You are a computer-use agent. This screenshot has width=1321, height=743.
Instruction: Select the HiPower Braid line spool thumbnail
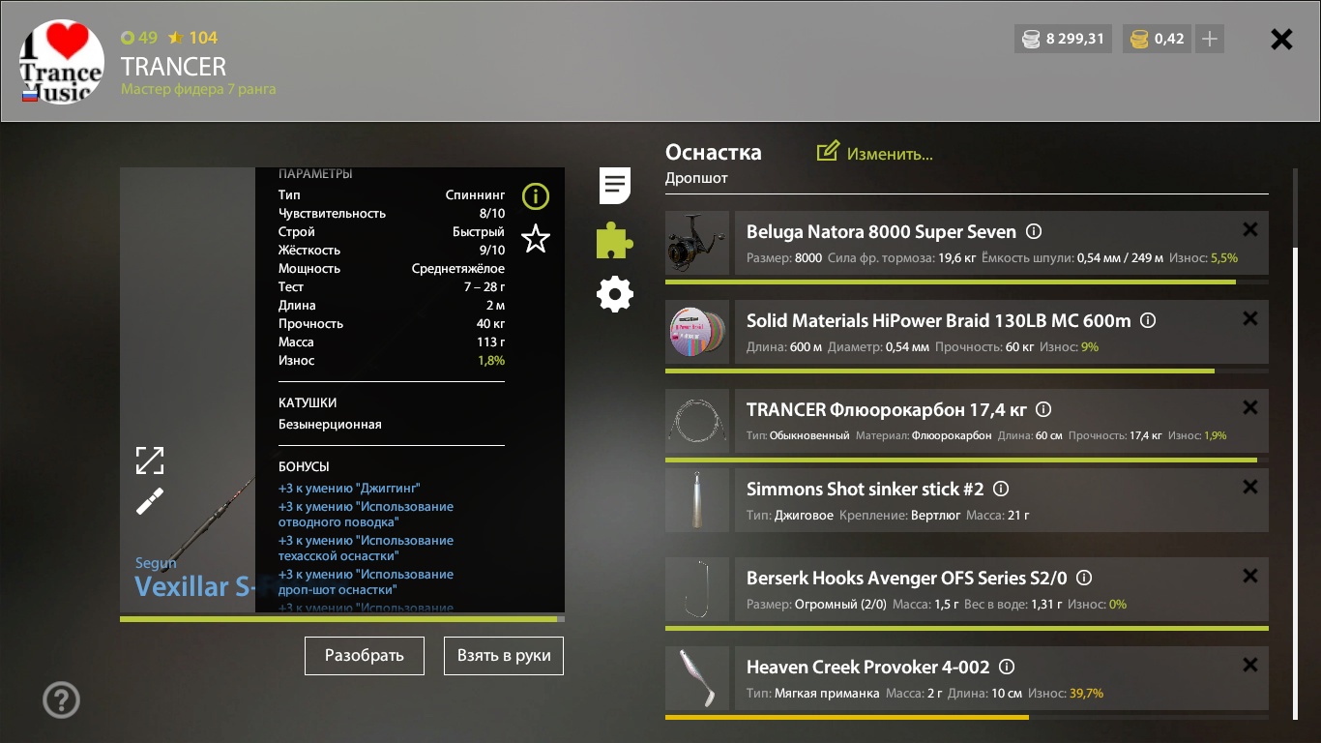[697, 332]
